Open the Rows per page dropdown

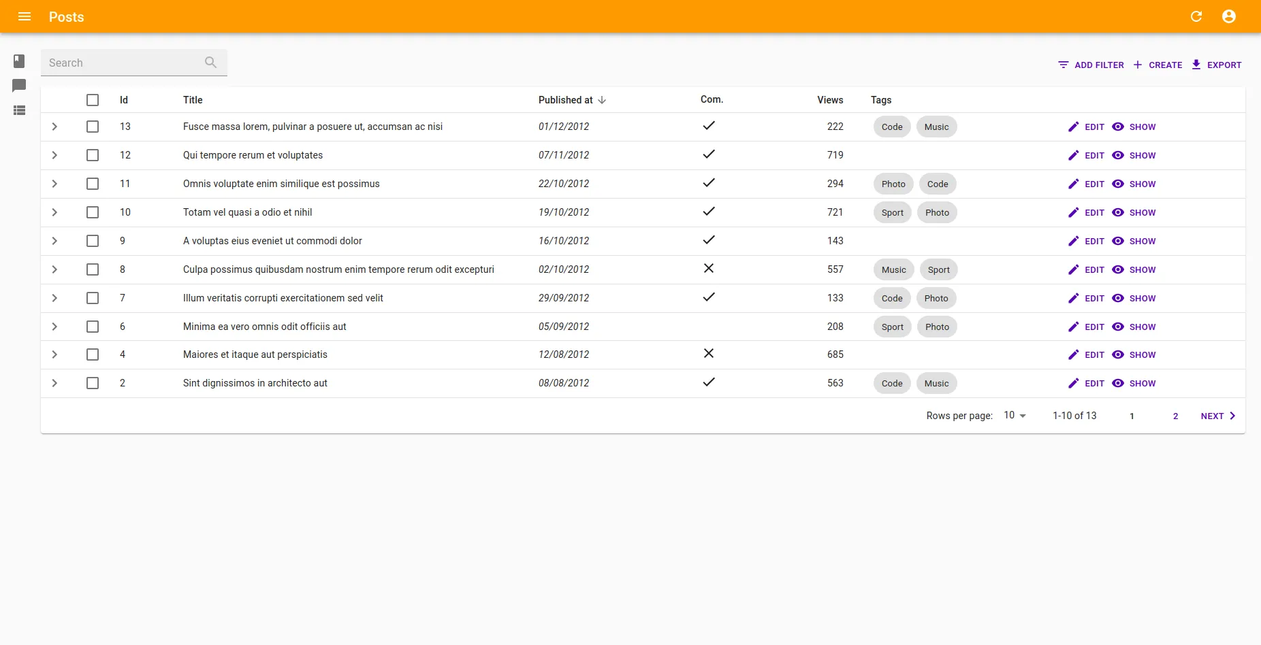[1012, 415]
